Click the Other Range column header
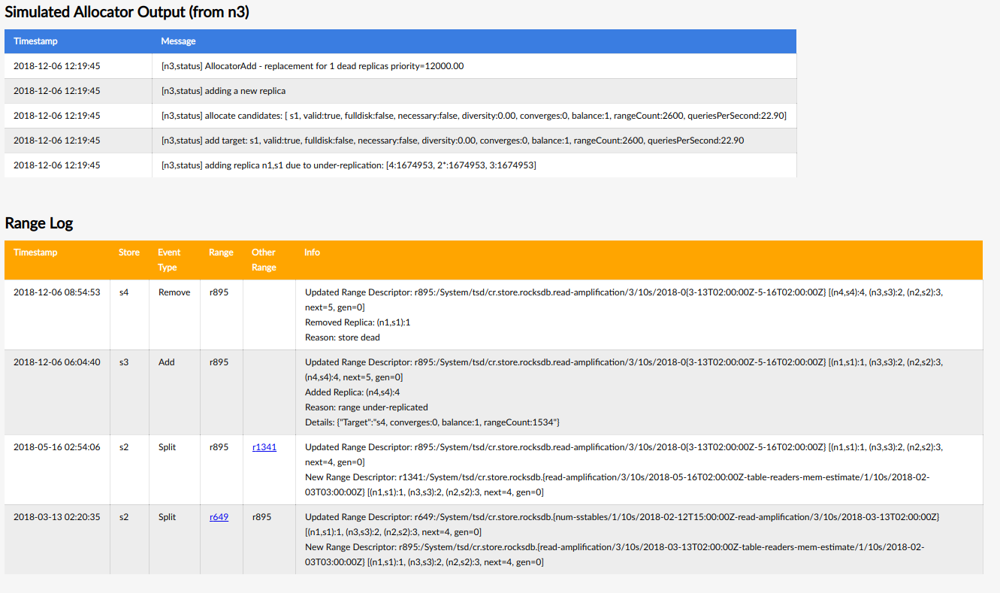 point(264,259)
